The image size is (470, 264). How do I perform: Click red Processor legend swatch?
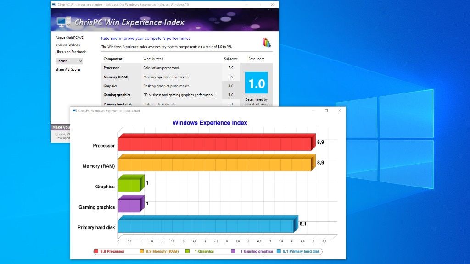click(x=96, y=252)
